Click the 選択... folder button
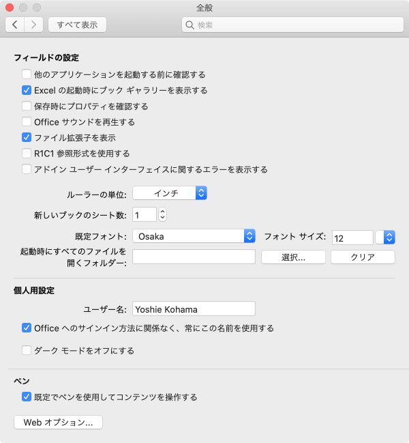 pos(293,257)
